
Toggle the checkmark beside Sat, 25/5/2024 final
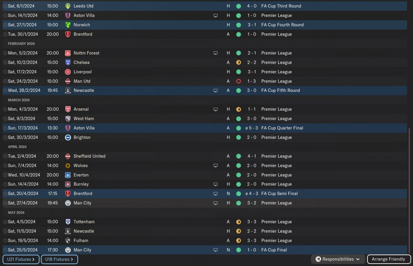coord(5,250)
